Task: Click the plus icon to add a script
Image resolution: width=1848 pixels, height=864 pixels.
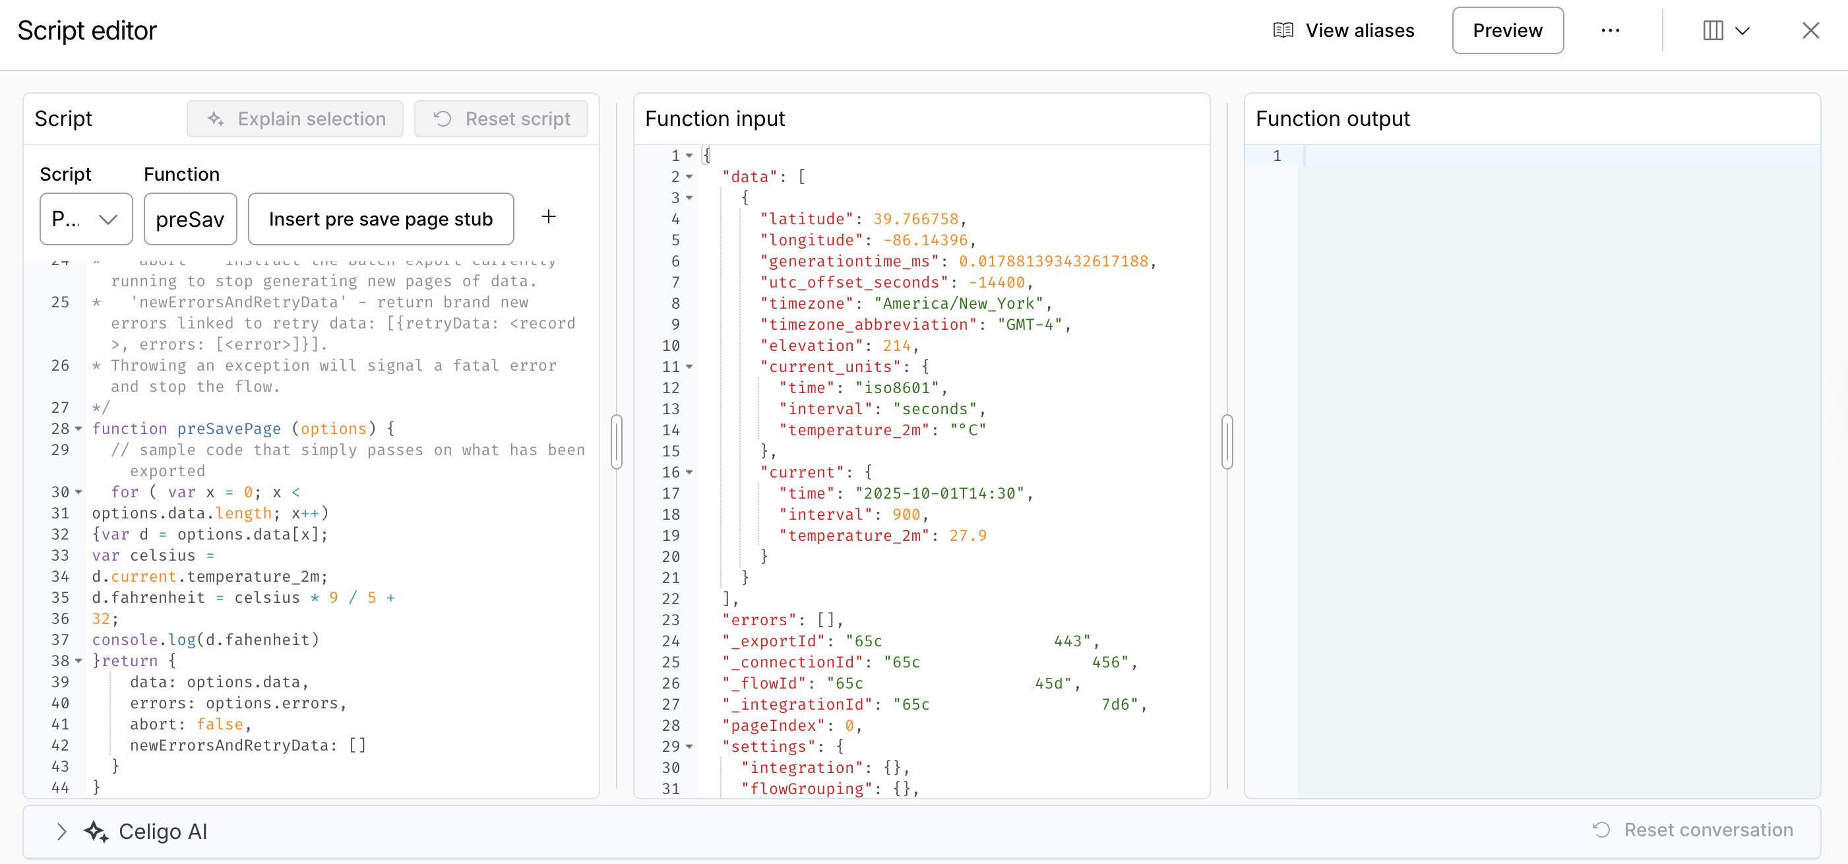Action: (548, 217)
